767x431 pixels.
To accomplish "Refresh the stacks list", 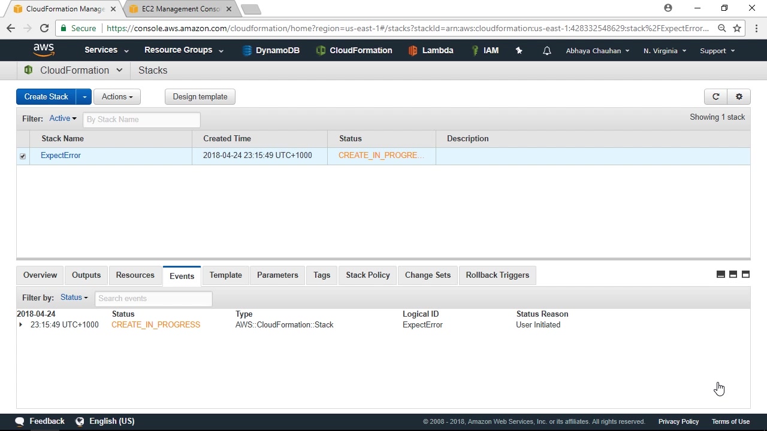I will coord(715,96).
